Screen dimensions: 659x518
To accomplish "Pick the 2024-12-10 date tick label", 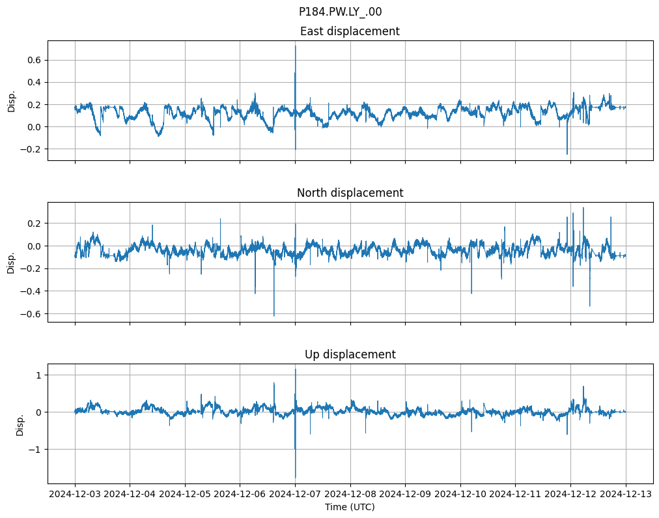I will [460, 495].
